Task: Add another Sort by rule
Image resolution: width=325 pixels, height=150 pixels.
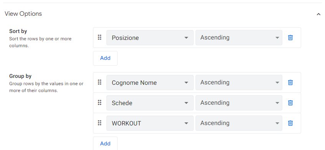Action: pyautogui.click(x=105, y=58)
